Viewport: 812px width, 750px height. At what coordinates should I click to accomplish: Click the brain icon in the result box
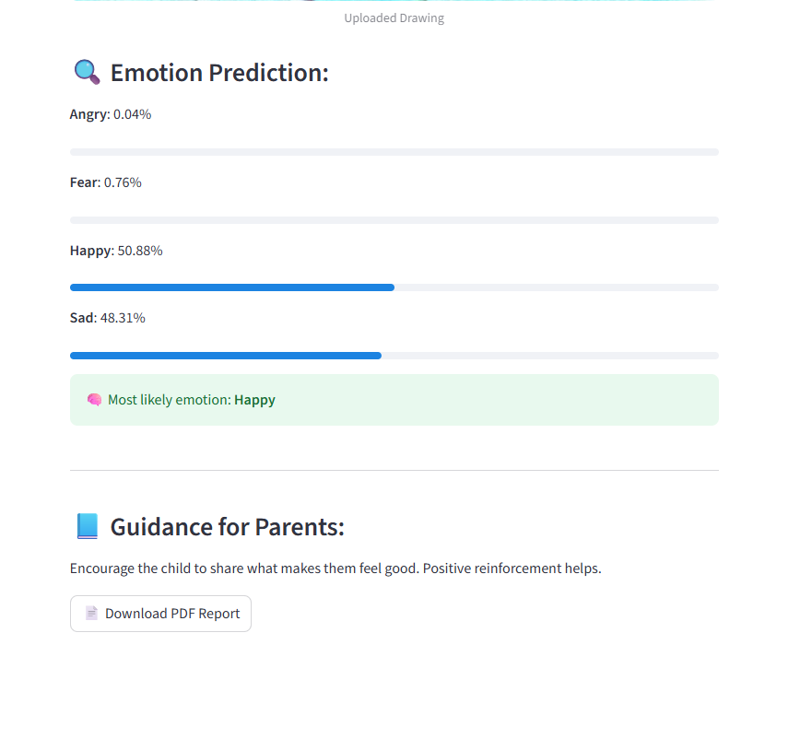tap(94, 400)
